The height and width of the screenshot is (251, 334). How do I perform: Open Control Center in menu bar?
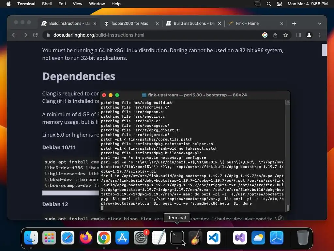[x=280, y=4]
